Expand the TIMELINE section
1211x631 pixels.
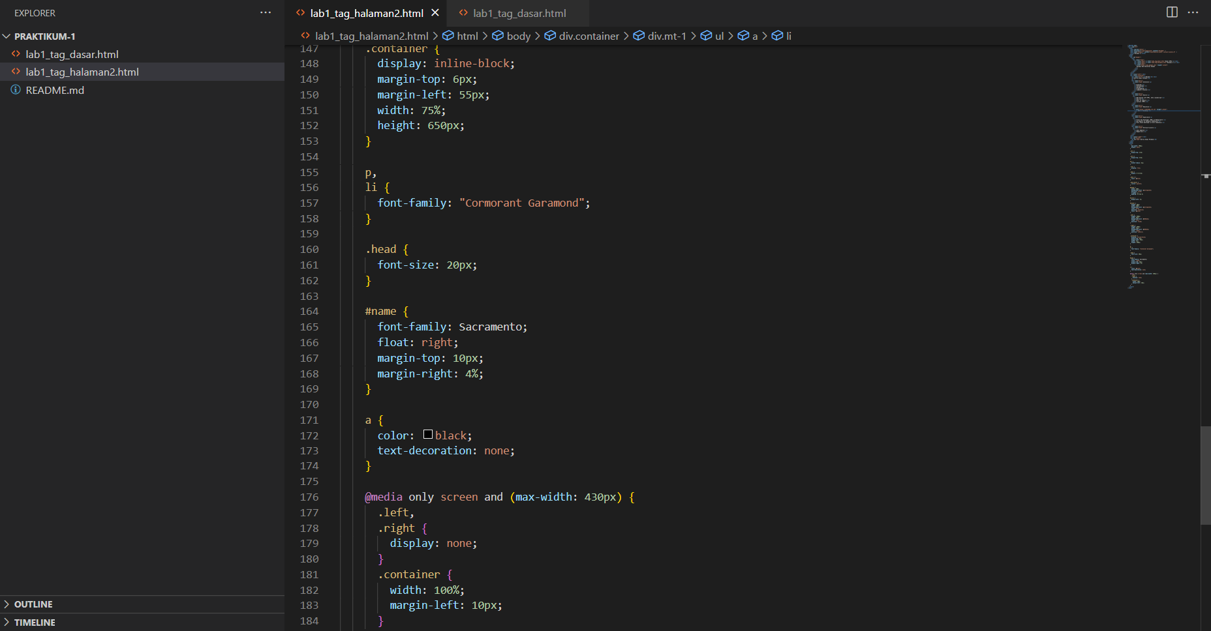pos(142,623)
